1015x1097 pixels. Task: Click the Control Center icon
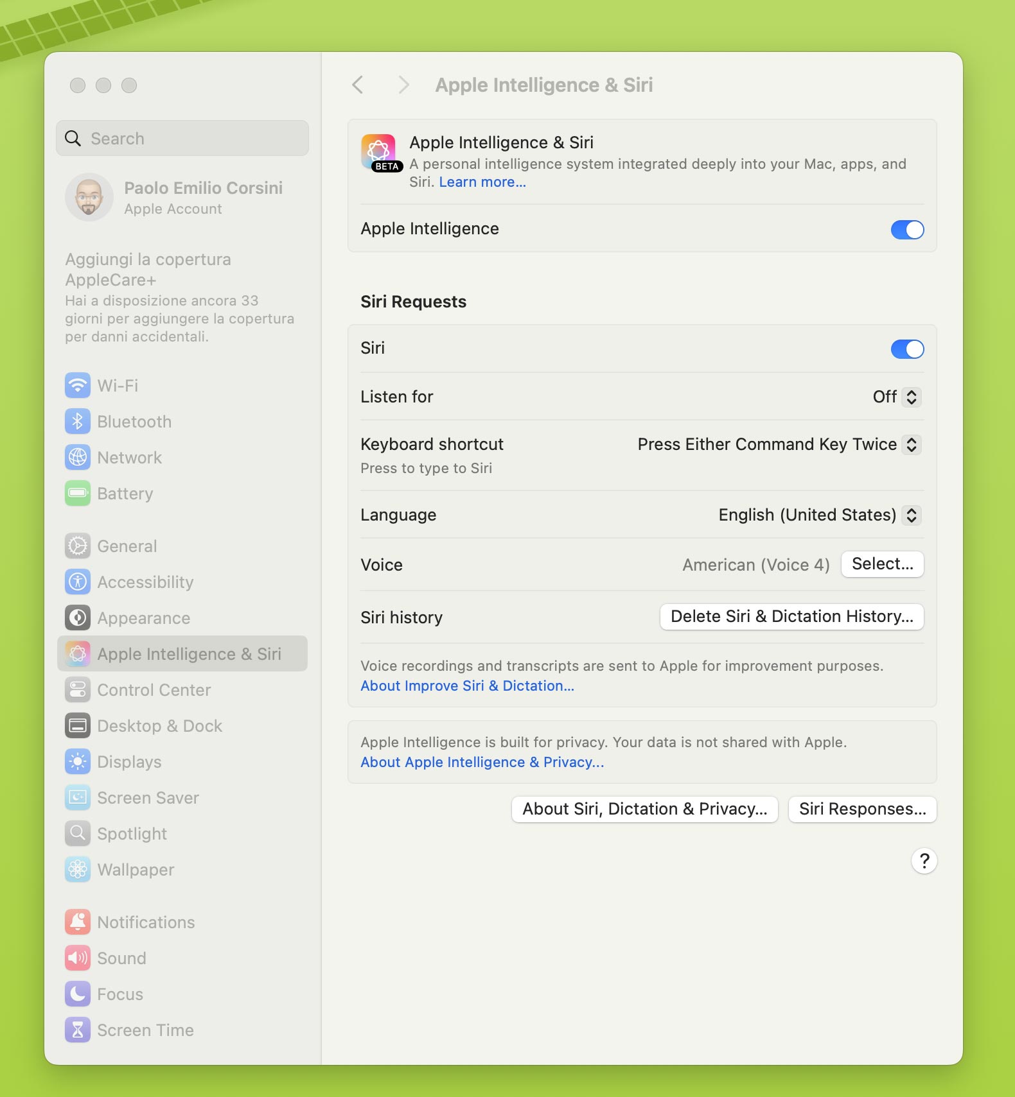[78, 689]
